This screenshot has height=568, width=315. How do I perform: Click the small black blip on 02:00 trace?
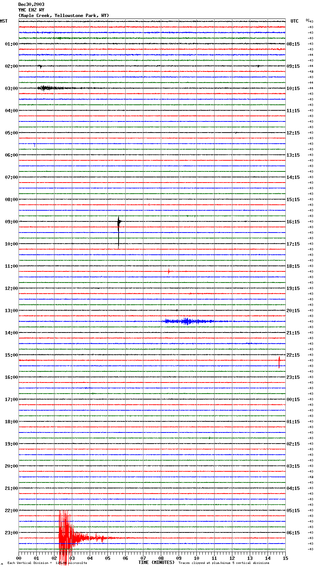[40, 66]
